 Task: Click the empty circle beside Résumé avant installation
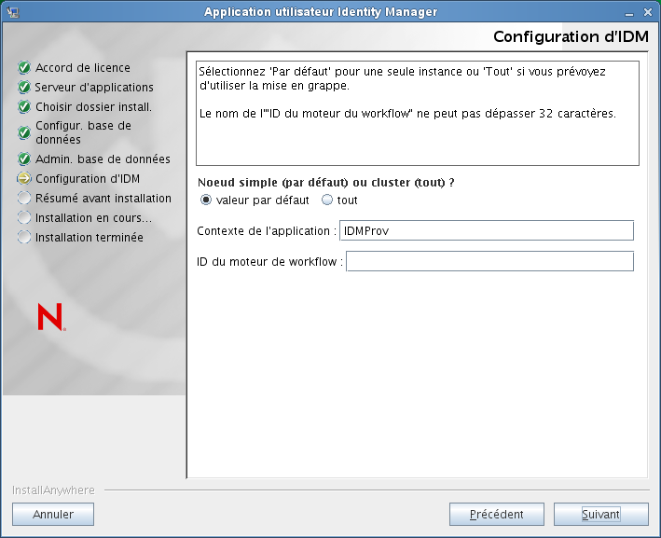[24, 199]
